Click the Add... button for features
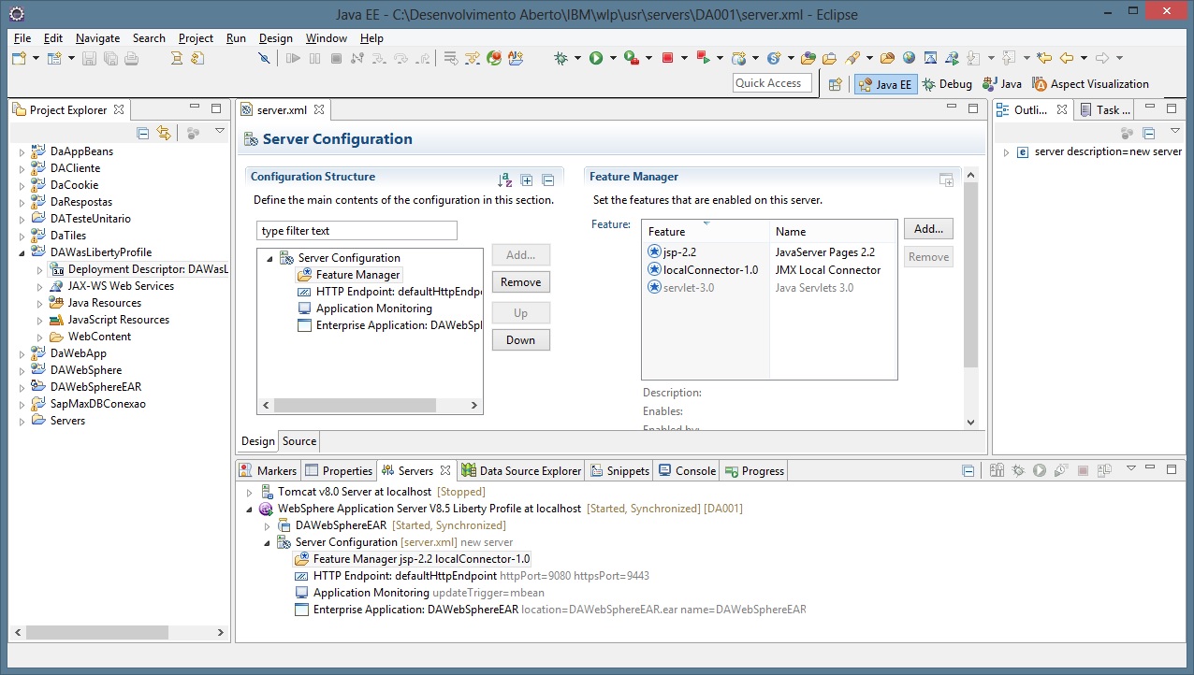The height and width of the screenshot is (675, 1194). pos(928,229)
